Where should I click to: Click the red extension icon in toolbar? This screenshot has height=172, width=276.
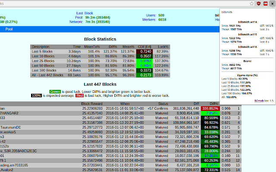pyautogui.click(x=266, y=3)
